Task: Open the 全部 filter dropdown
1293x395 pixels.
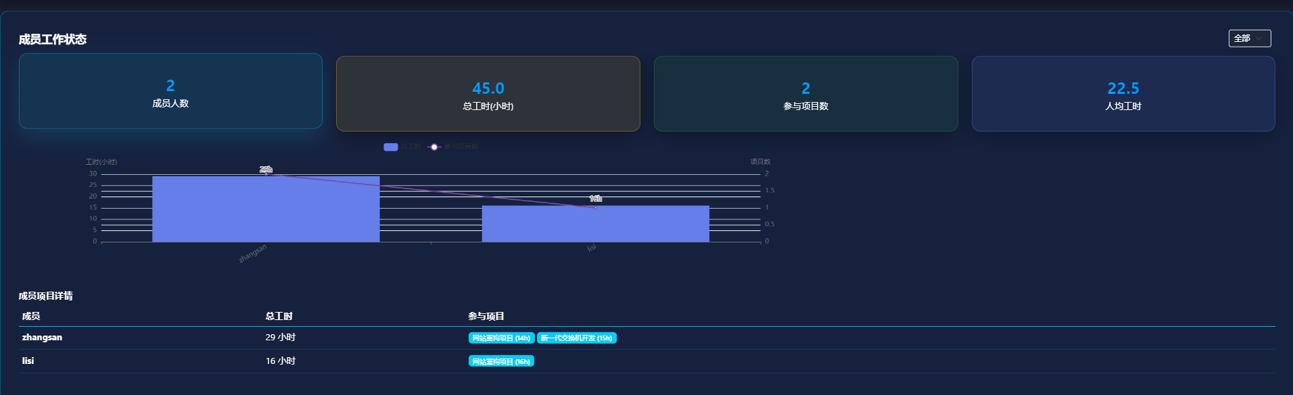Action: tap(1249, 38)
